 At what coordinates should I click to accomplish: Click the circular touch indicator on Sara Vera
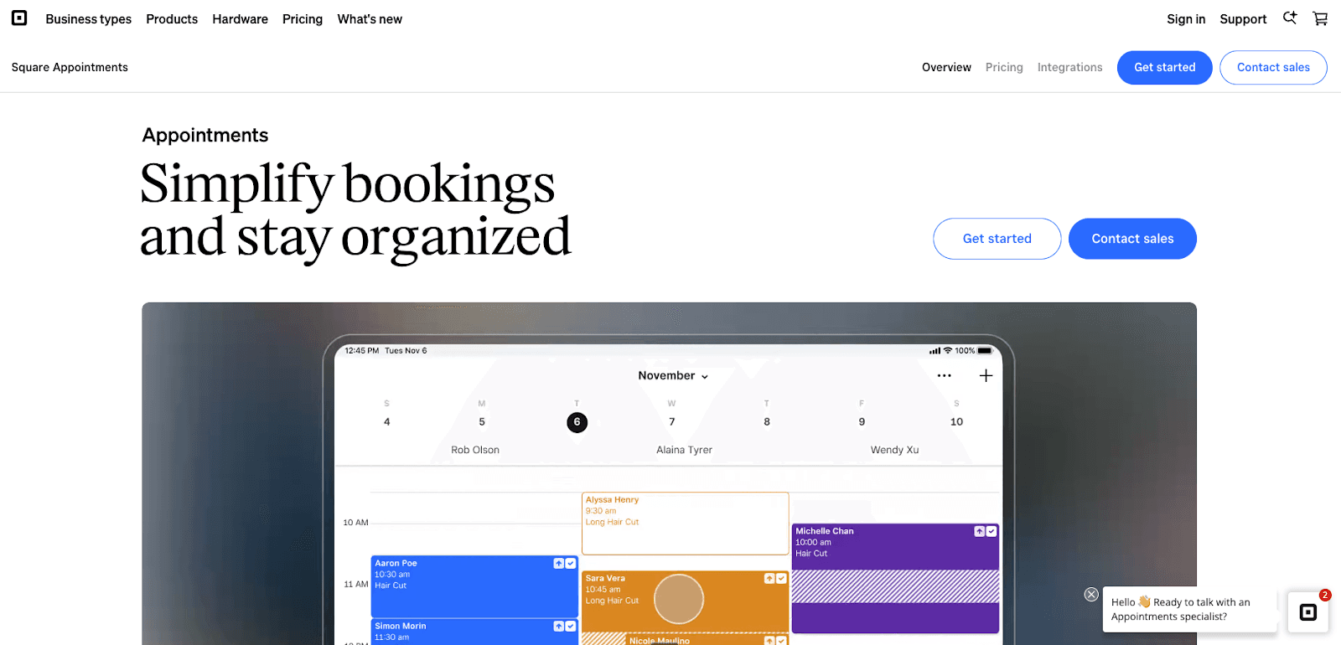[678, 599]
